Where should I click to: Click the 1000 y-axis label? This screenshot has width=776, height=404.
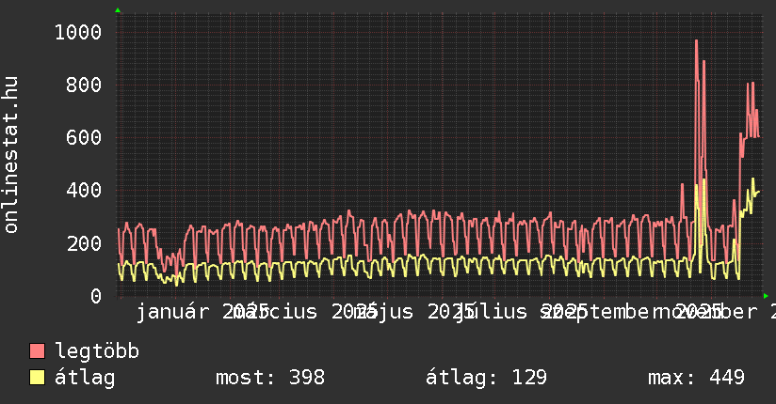tap(77, 33)
